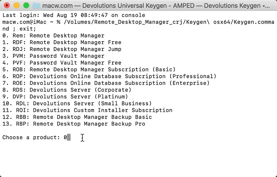
Task: Select line '13. RBP' Manager Backup Pro
Action: pos(74,124)
